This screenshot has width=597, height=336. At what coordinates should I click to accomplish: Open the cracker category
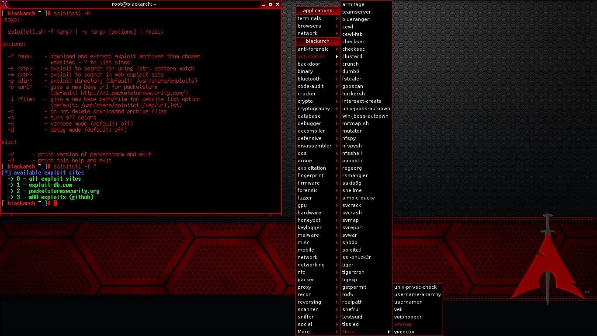(306, 94)
